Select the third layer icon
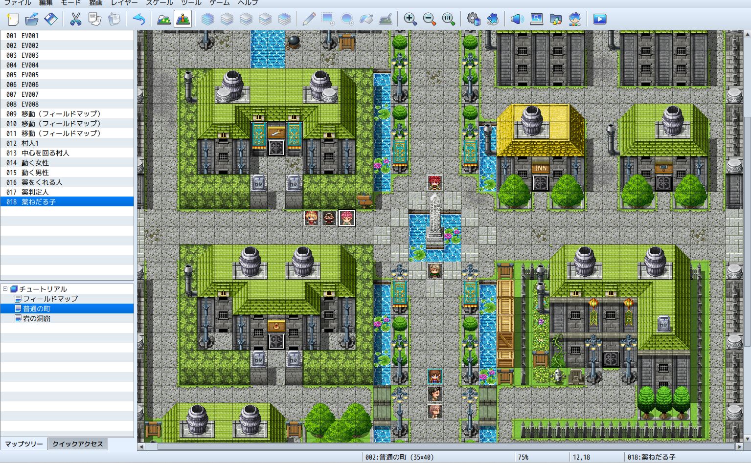Viewport: 751px width, 463px height. click(x=246, y=19)
